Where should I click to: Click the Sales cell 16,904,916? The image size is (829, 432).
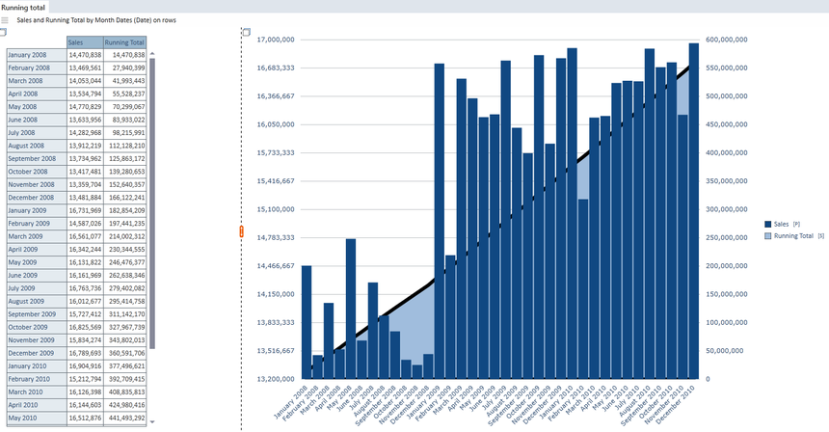point(85,365)
